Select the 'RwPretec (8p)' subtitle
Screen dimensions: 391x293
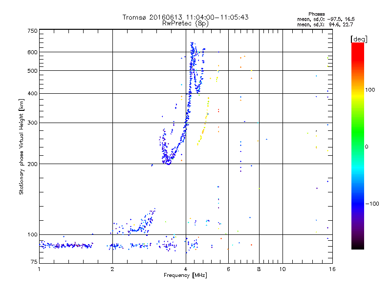pos(185,23)
